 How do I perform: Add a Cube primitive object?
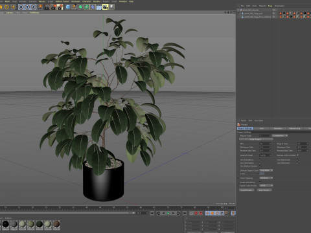[68, 7]
